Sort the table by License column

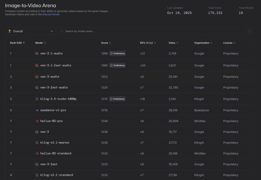[x=229, y=43]
